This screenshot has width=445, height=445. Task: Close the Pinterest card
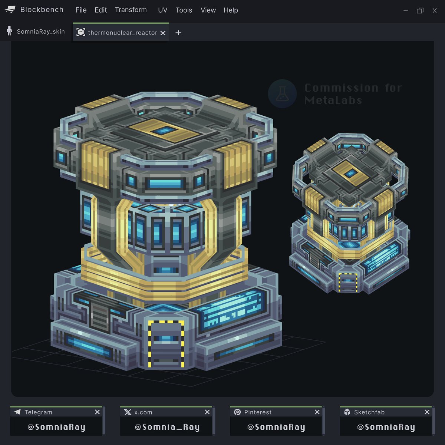coord(317,412)
